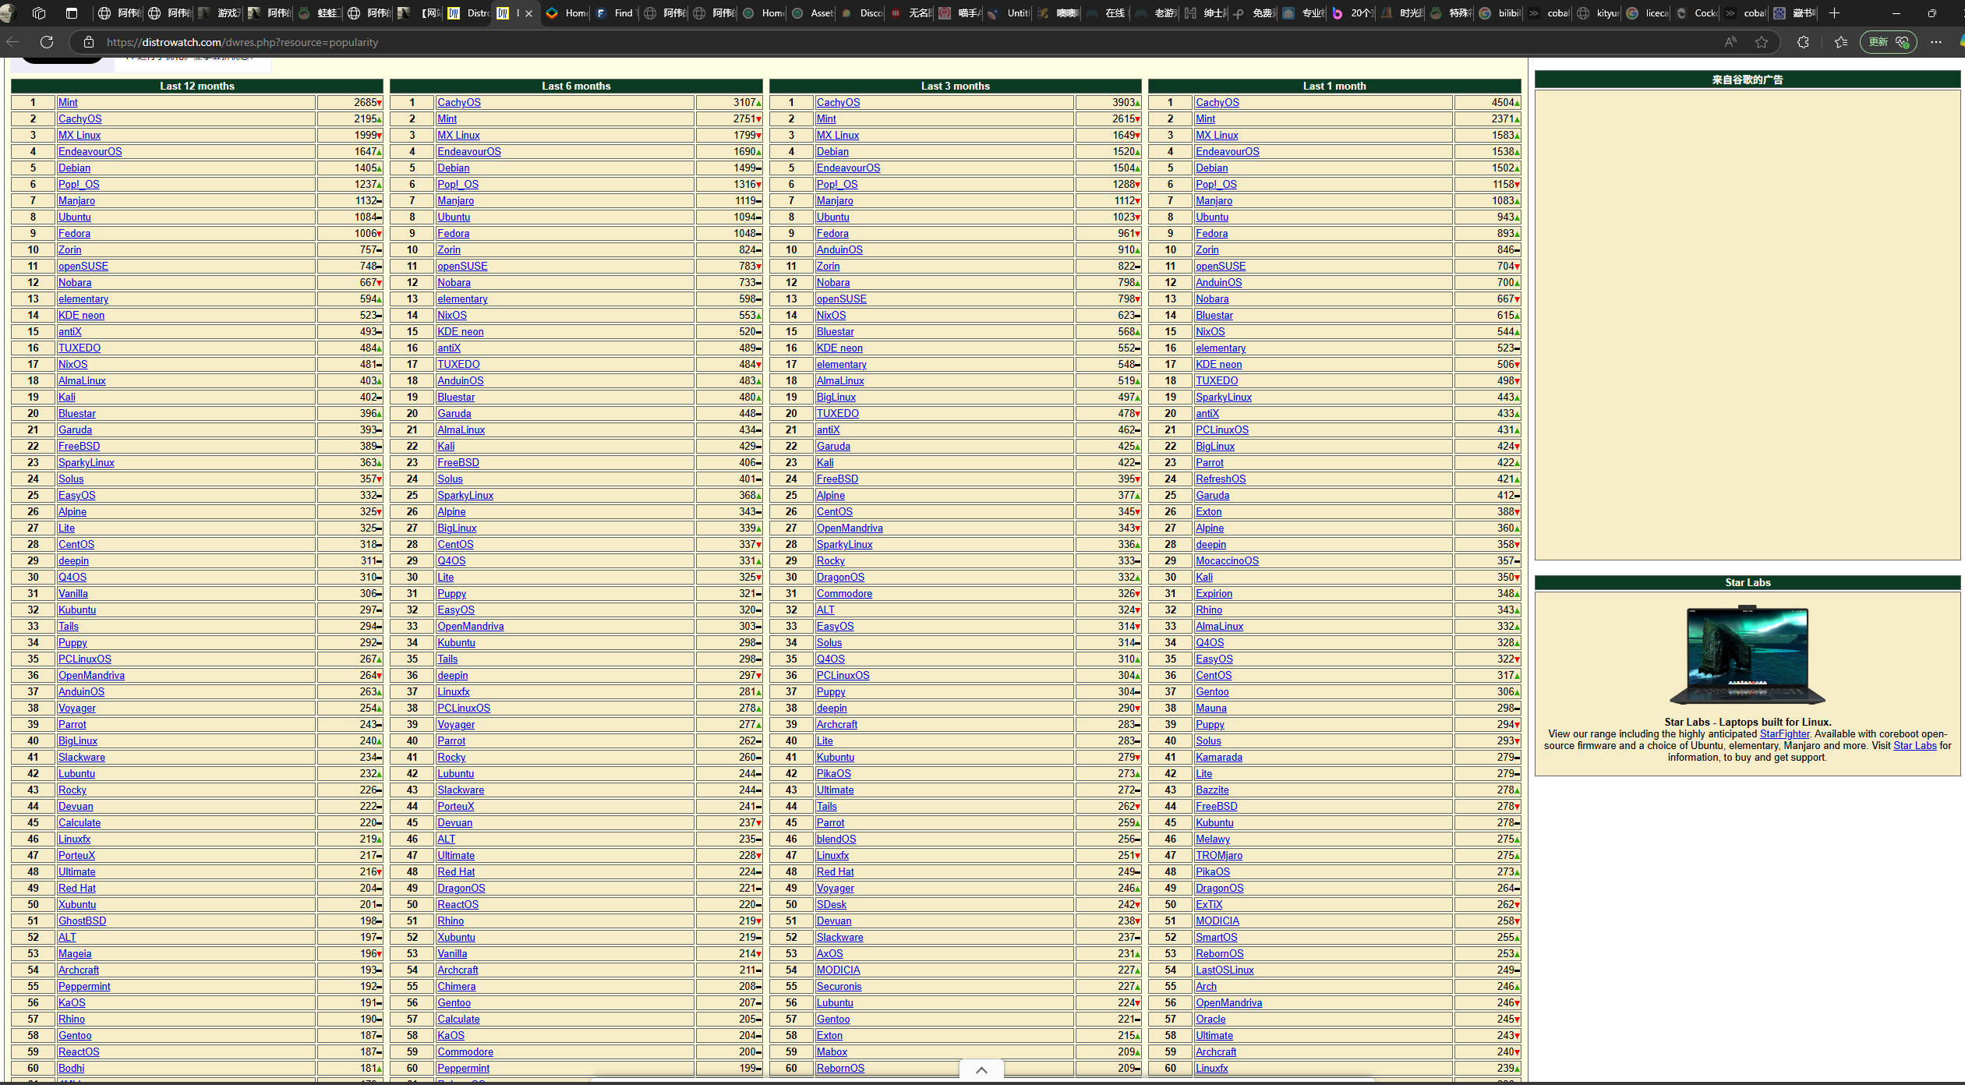
Task: Switch to the 蛙蛙 tab
Action: [x=319, y=13]
